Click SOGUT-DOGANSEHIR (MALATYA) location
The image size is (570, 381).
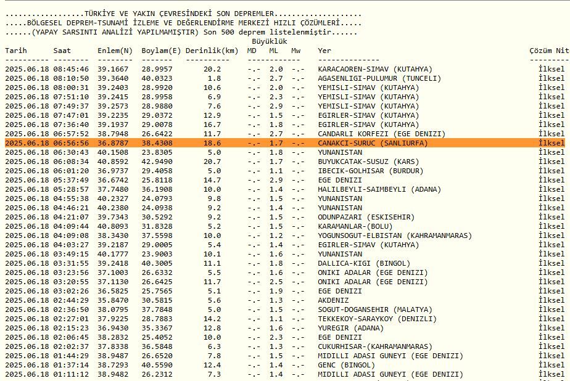(x=375, y=309)
